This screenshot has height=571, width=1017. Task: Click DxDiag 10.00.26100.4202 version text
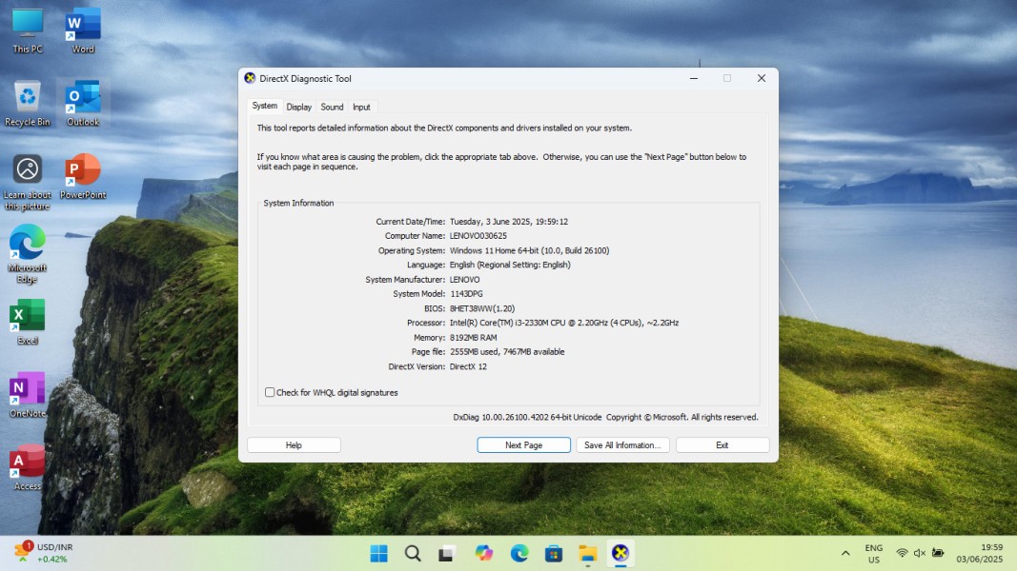pyautogui.click(x=527, y=418)
